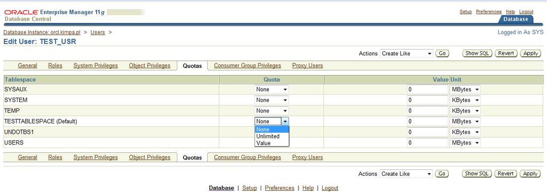
Task: Click the USERS value input field
Action: [x=427, y=143]
